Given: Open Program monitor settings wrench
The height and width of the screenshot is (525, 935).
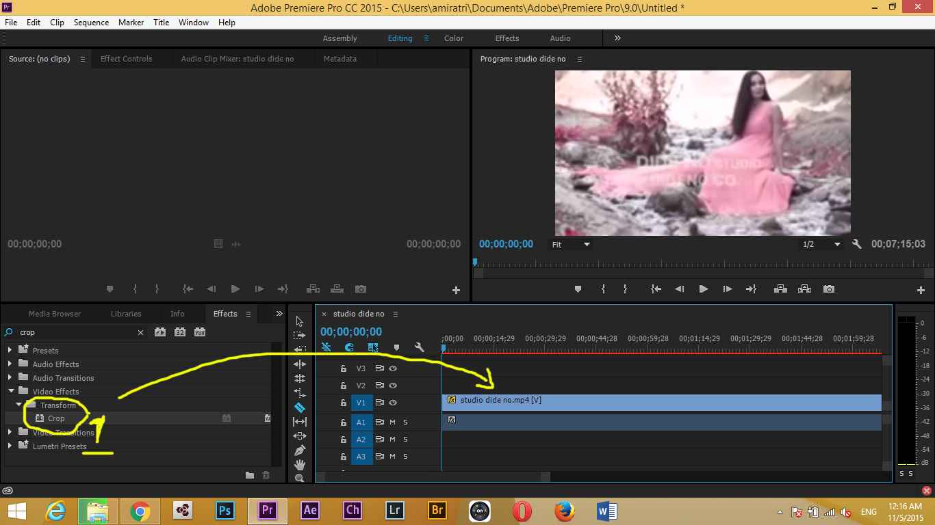Looking at the screenshot, I should pos(856,244).
